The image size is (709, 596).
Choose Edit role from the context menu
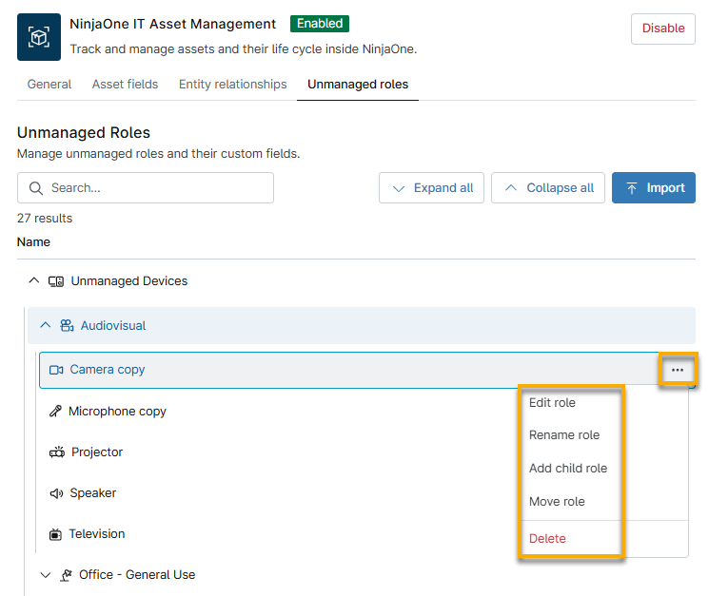pyautogui.click(x=552, y=403)
